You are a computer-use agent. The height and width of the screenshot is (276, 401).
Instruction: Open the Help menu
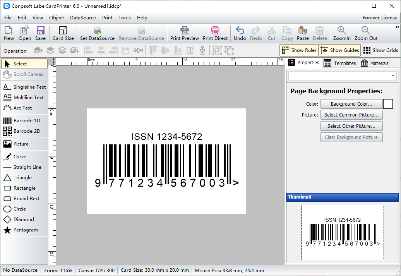click(x=142, y=18)
